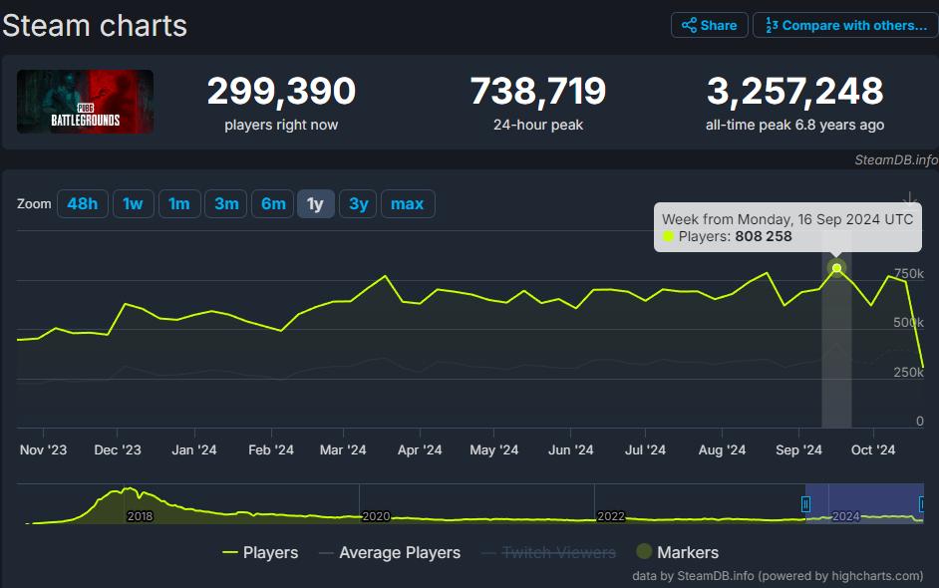Click the 250k y-axis label
Screen dimensions: 939x588
(x=909, y=372)
